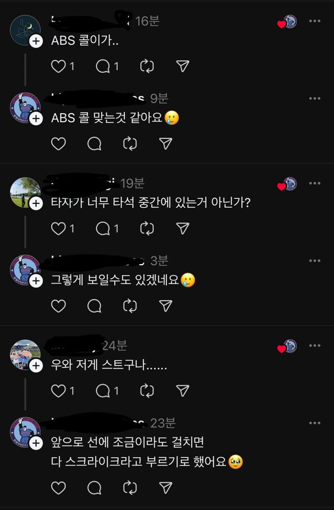Like the 'ABS 콜 맞는것 같아요' reply

tap(58, 144)
